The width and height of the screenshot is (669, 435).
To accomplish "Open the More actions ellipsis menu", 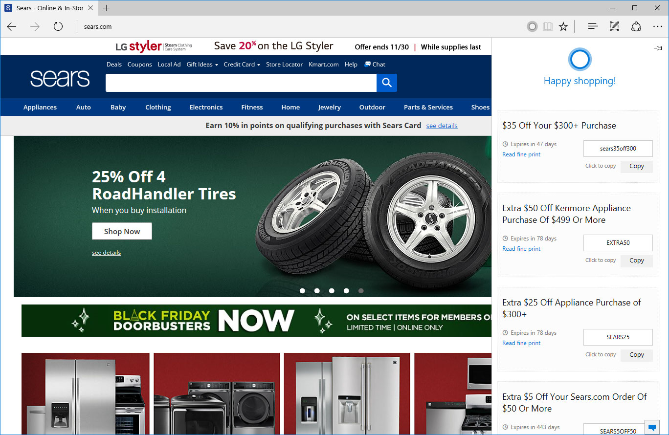I will click(657, 26).
